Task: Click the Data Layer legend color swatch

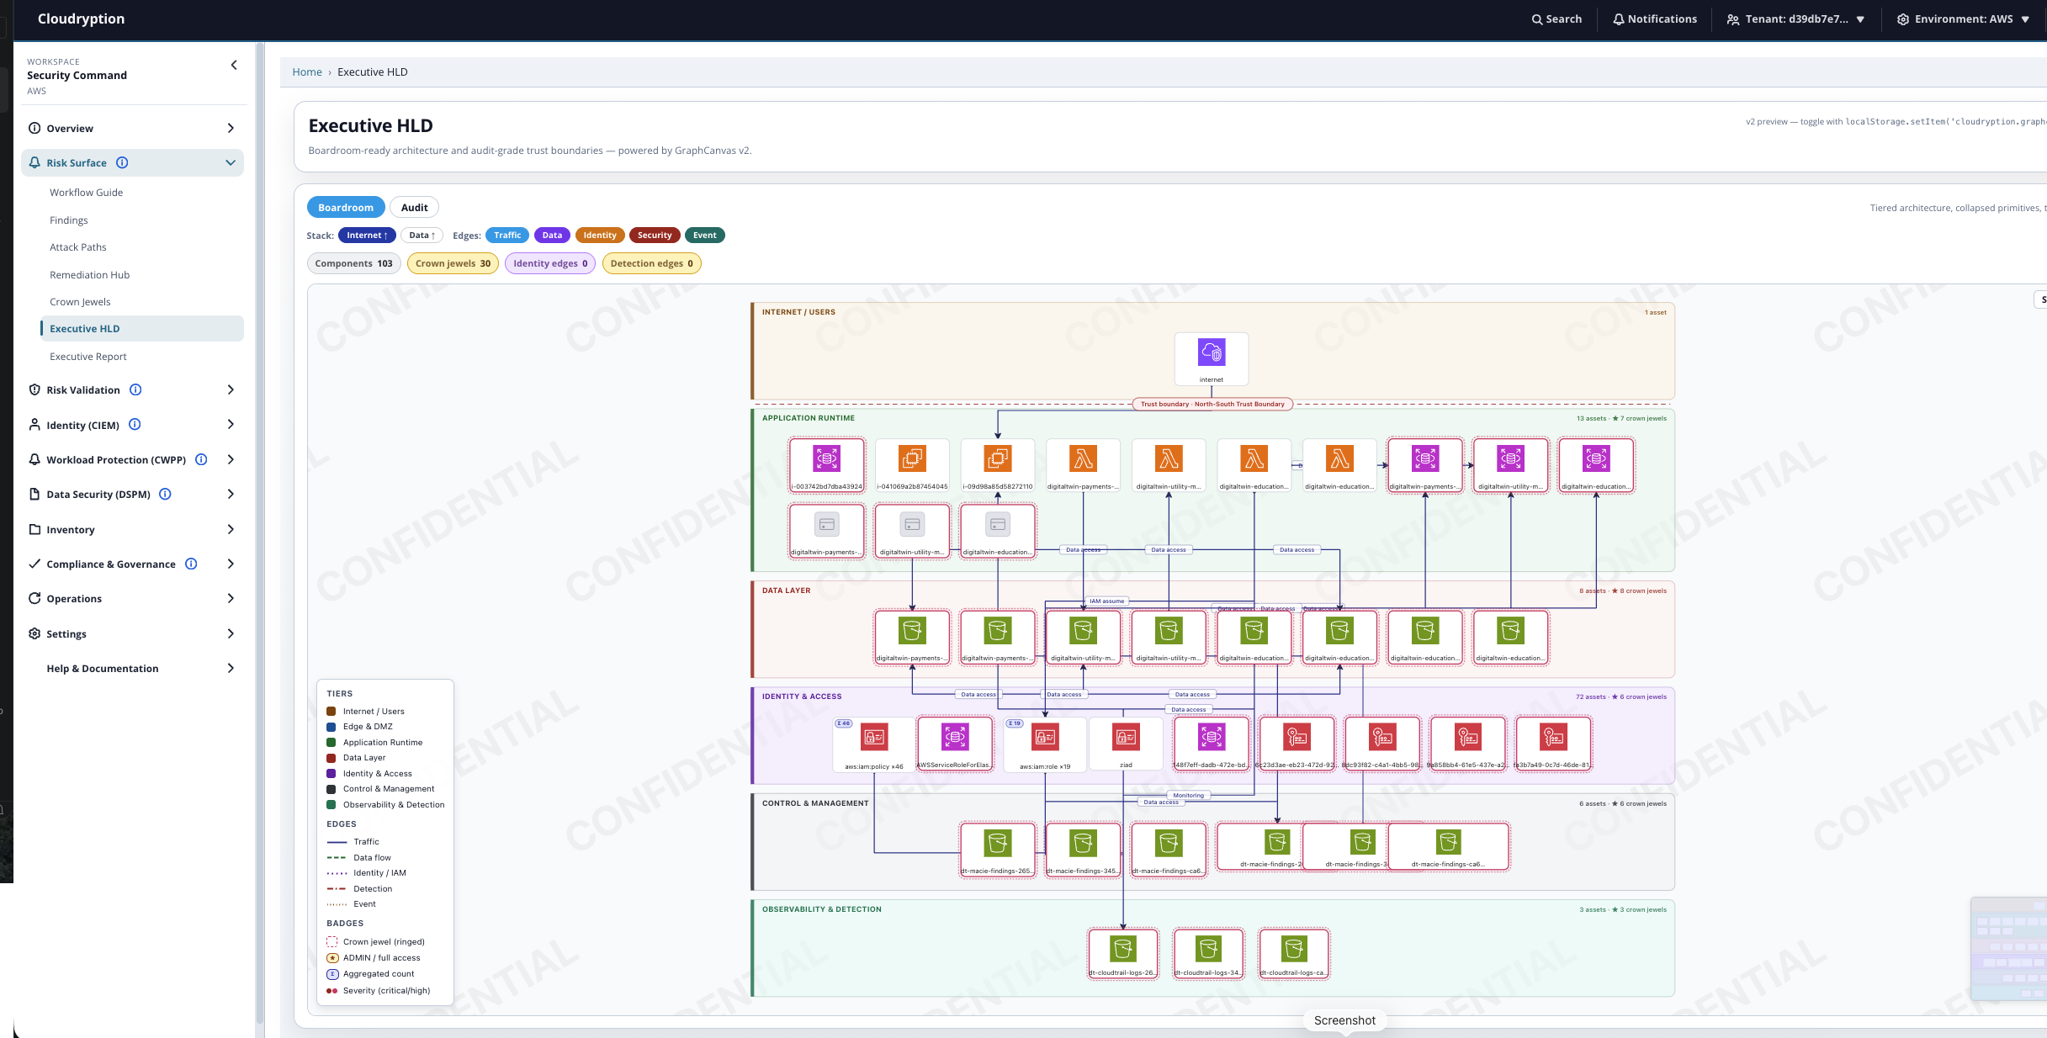Action: point(331,758)
